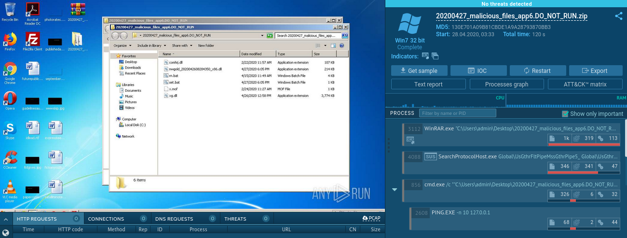This screenshot has height=238, width=627.
Task: Switch to HTTP Requests tab
Action: pyautogui.click(x=47, y=219)
